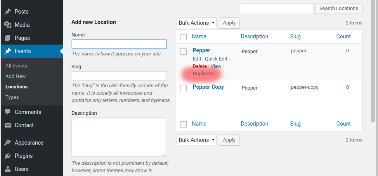Sort by Slug in table header
This screenshot has width=378, height=176.
point(295,36)
